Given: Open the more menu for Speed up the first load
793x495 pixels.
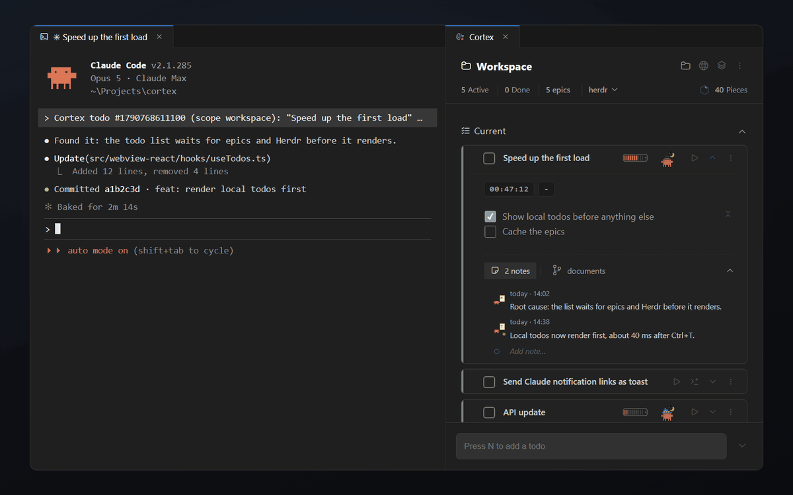Looking at the screenshot, I should [731, 158].
